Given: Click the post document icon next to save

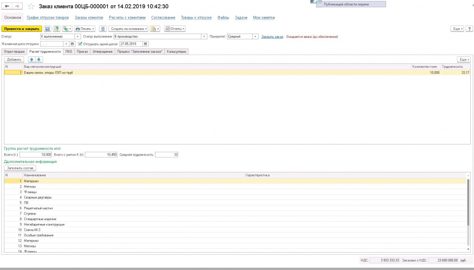Looking at the screenshot, I should (56, 29).
